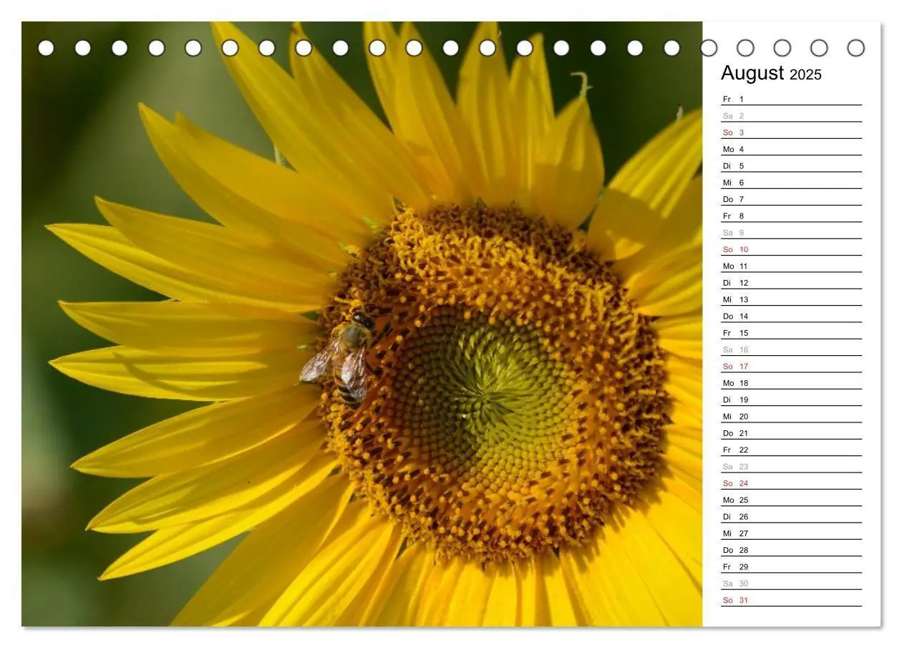Select the Mo 11 date row
The height and width of the screenshot is (648, 902).
[x=791, y=266]
